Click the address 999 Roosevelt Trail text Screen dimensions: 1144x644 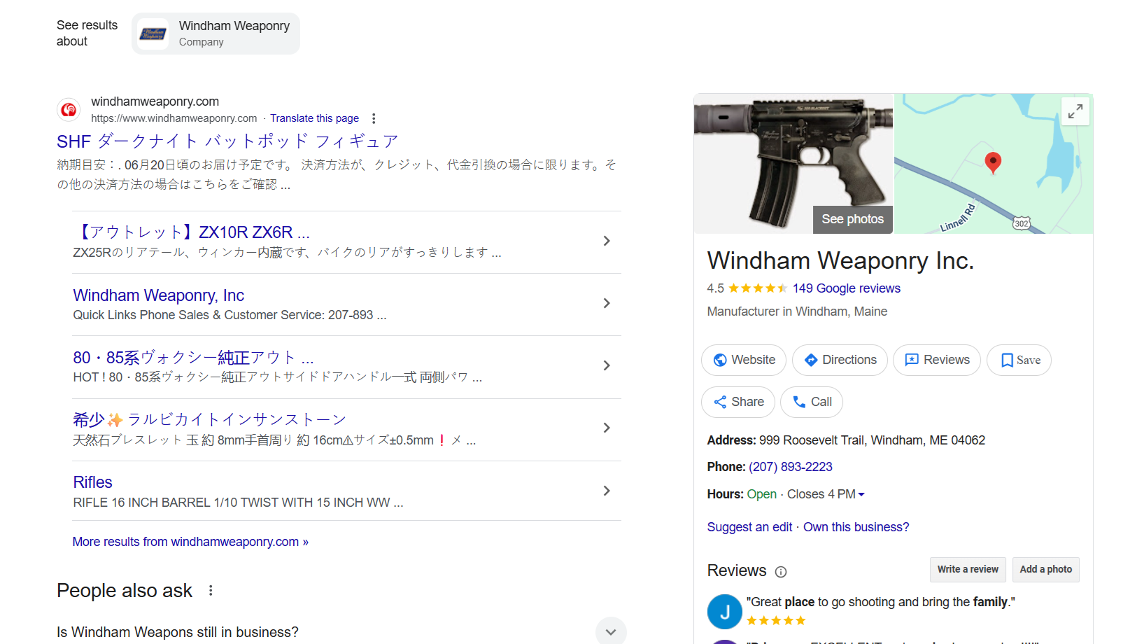click(872, 440)
